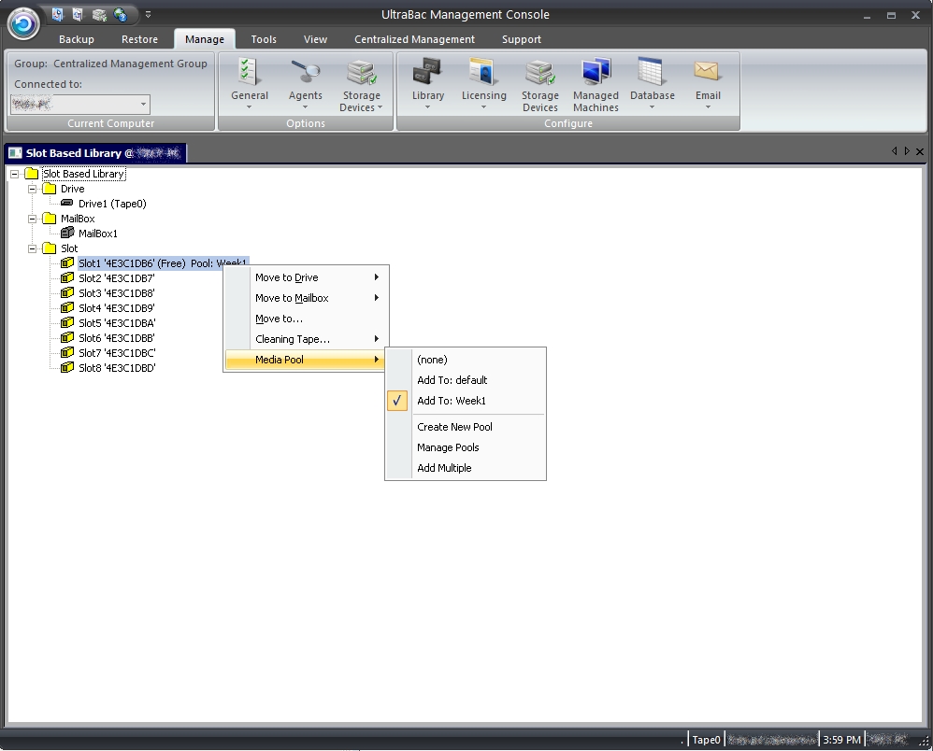Click the Slot folder icon
The height and width of the screenshot is (751, 933).
click(50, 248)
